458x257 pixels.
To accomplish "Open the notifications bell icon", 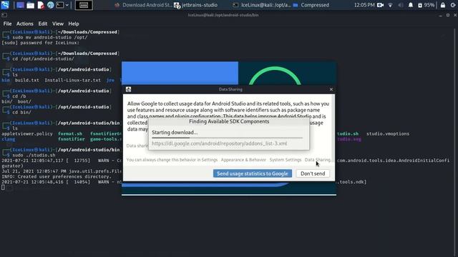I will point(410,5).
